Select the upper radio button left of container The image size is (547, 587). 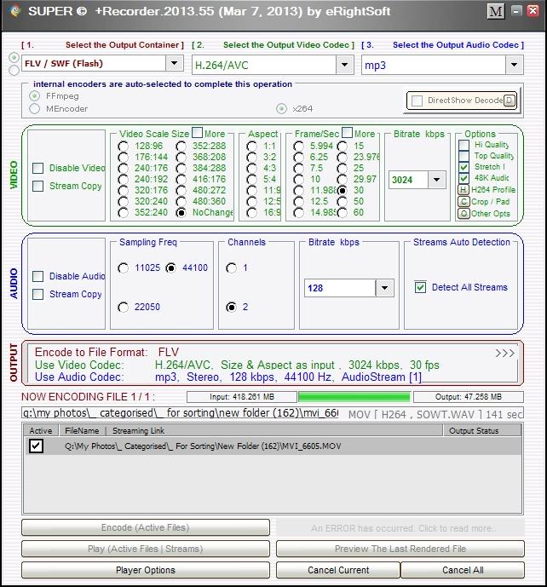point(14,58)
